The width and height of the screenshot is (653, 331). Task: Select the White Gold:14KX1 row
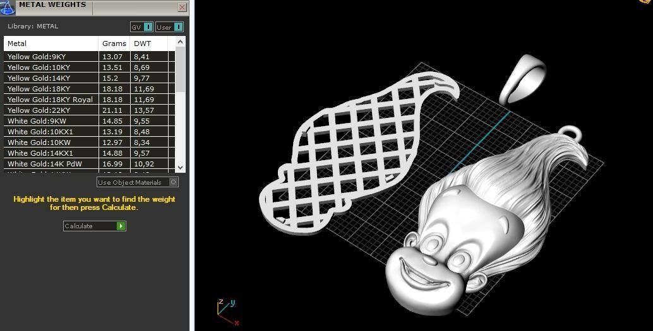pos(89,153)
